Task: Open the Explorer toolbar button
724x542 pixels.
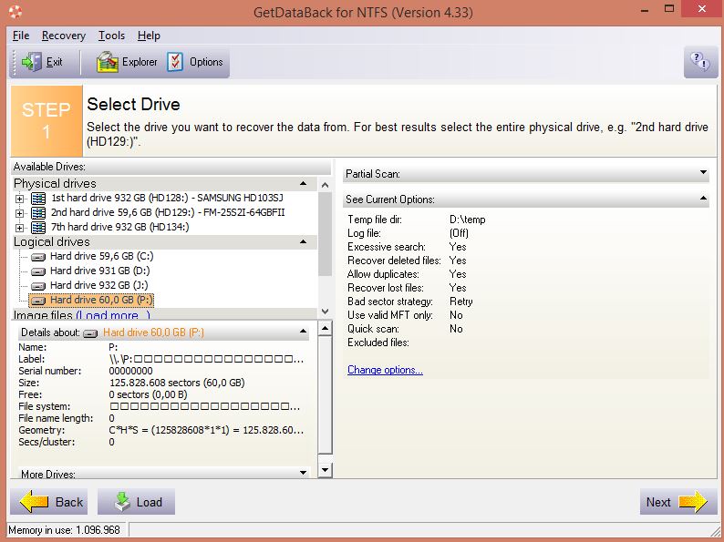Action: 127,62
